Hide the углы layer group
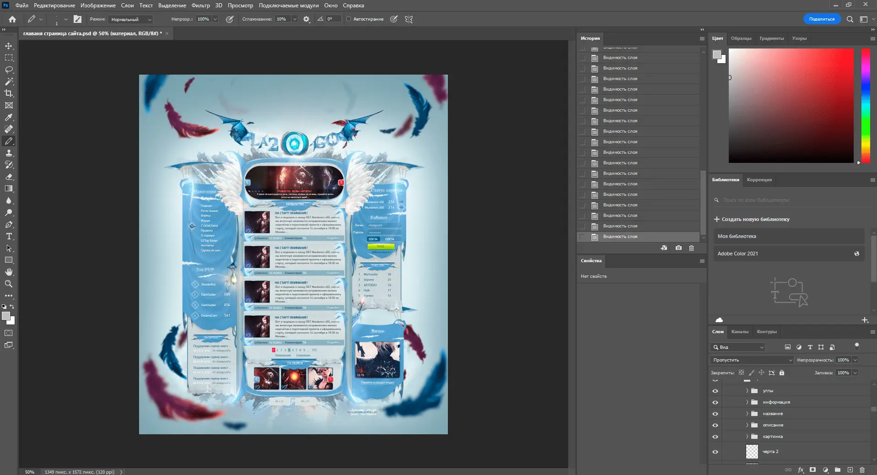This screenshot has width=877, height=475. 715,391
